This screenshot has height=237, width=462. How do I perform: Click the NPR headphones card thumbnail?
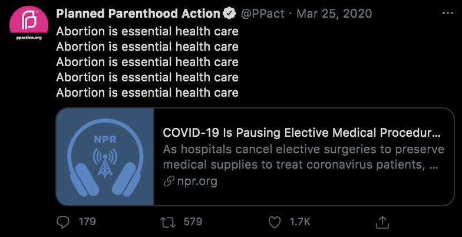[105, 156]
